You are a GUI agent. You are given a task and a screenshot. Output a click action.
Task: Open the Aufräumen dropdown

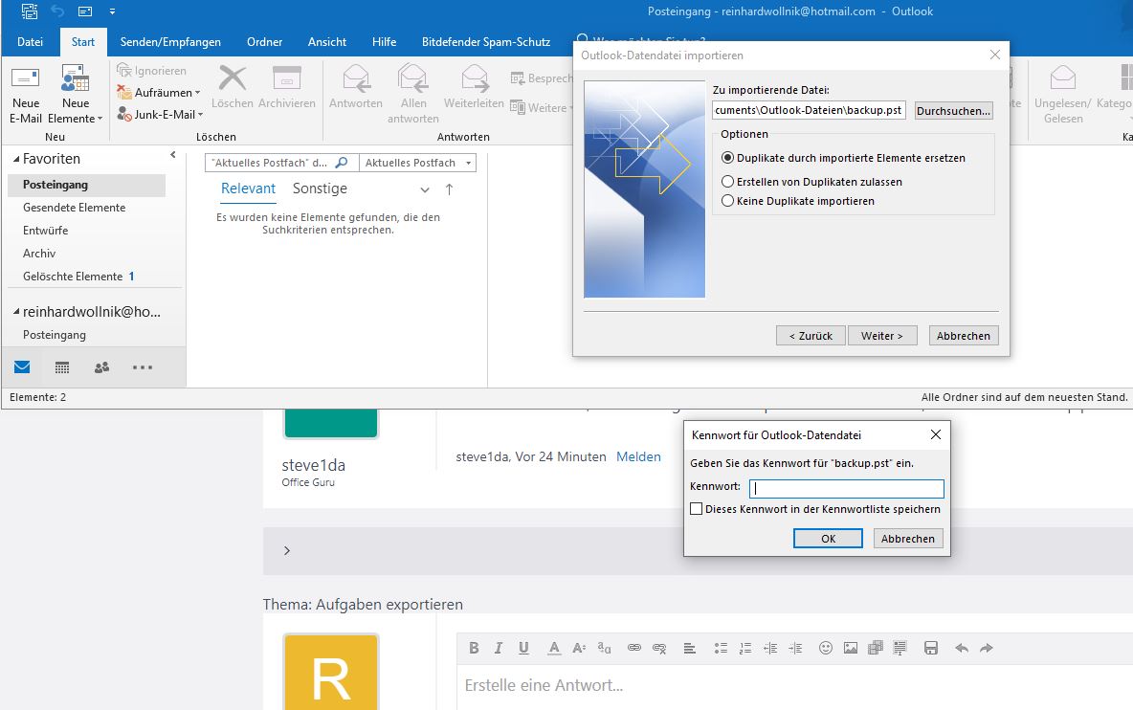coord(159,93)
